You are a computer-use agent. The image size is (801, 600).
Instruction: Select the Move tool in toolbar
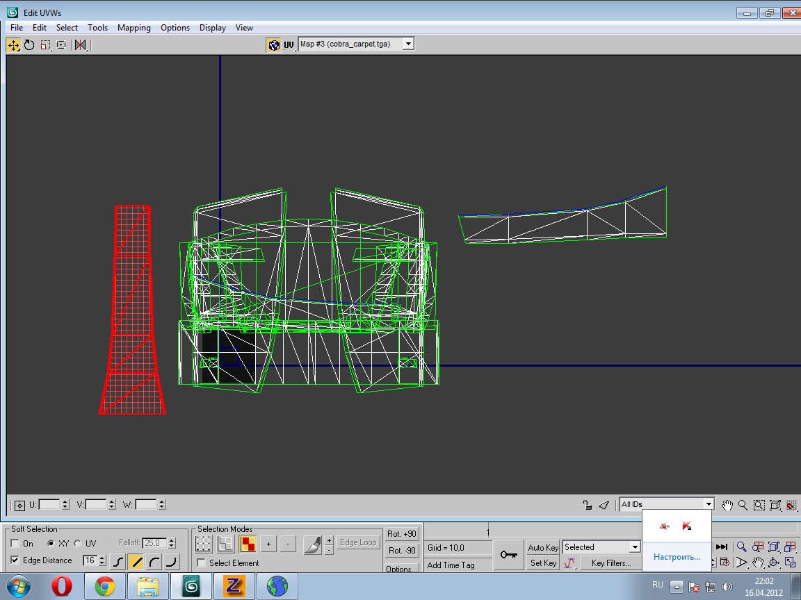point(13,44)
